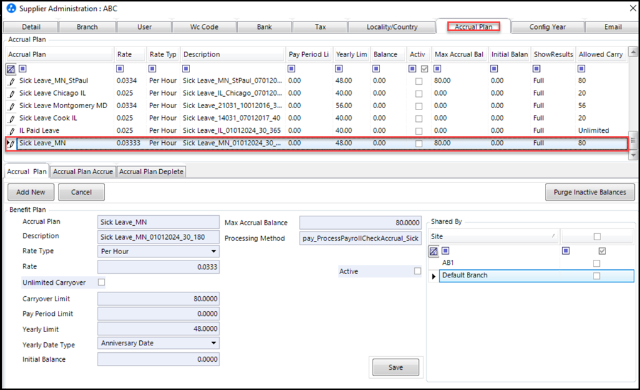Click the Initial Balance input field

[159, 359]
